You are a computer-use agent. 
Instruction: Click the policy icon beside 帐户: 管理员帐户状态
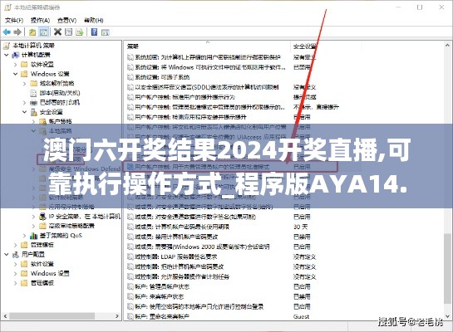pyautogui.click(x=130, y=286)
